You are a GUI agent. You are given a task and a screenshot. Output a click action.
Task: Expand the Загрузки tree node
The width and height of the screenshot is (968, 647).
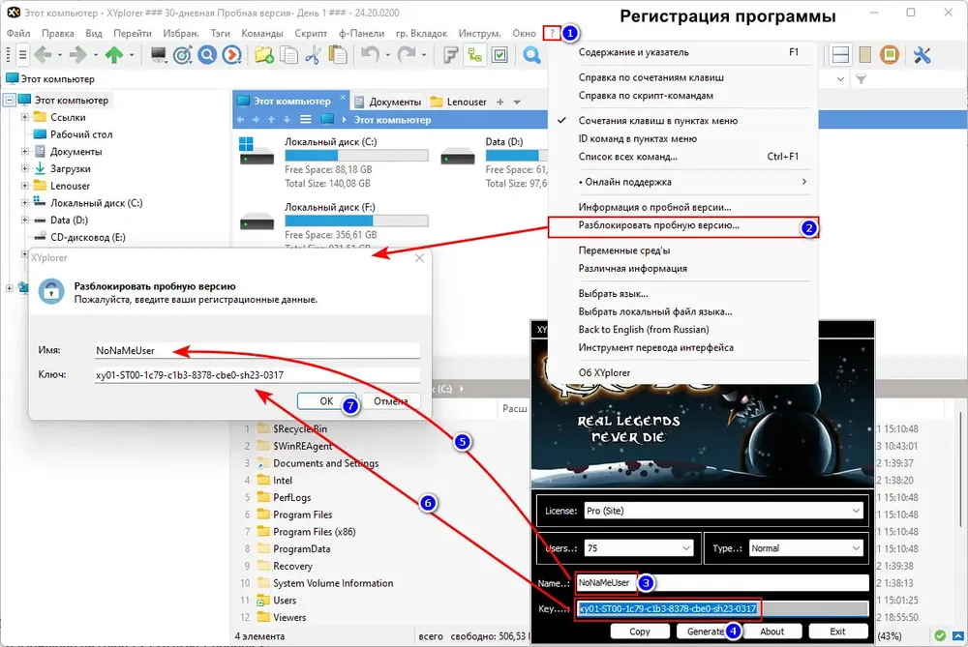25,168
